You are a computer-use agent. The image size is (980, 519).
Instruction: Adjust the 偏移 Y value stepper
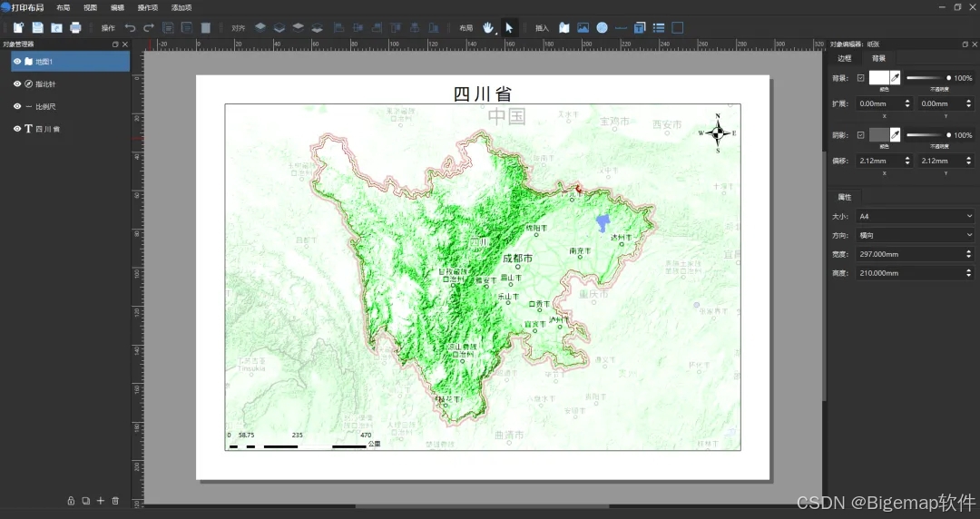coord(969,161)
